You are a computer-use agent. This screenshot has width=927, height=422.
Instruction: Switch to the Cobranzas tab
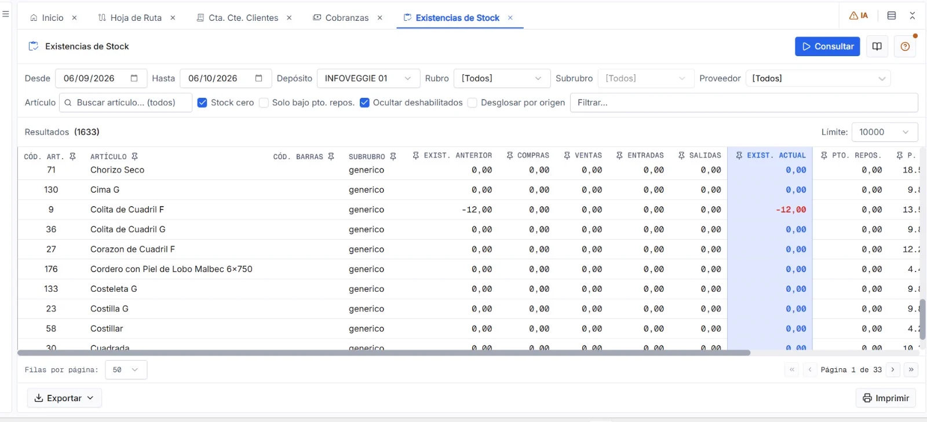coord(341,18)
